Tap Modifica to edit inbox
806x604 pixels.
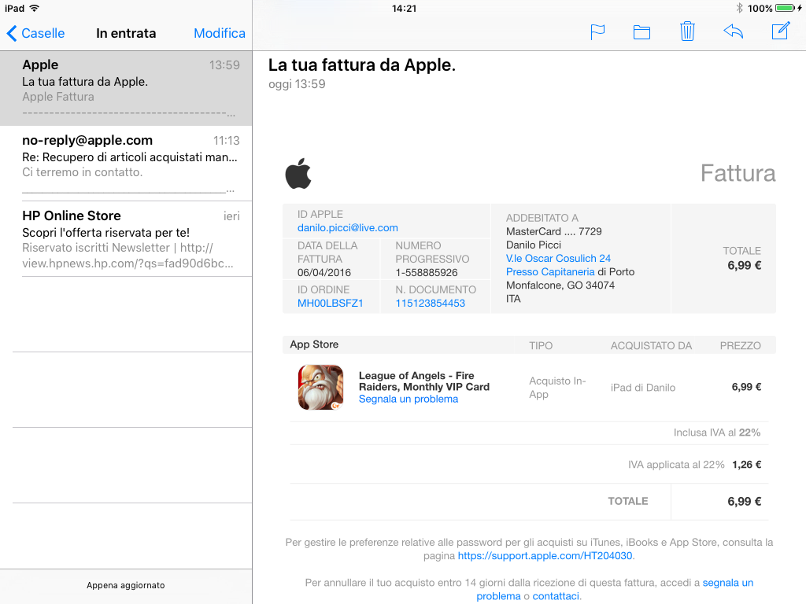219,33
